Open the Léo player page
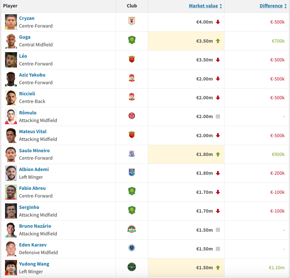290x278 pixels. (23, 56)
